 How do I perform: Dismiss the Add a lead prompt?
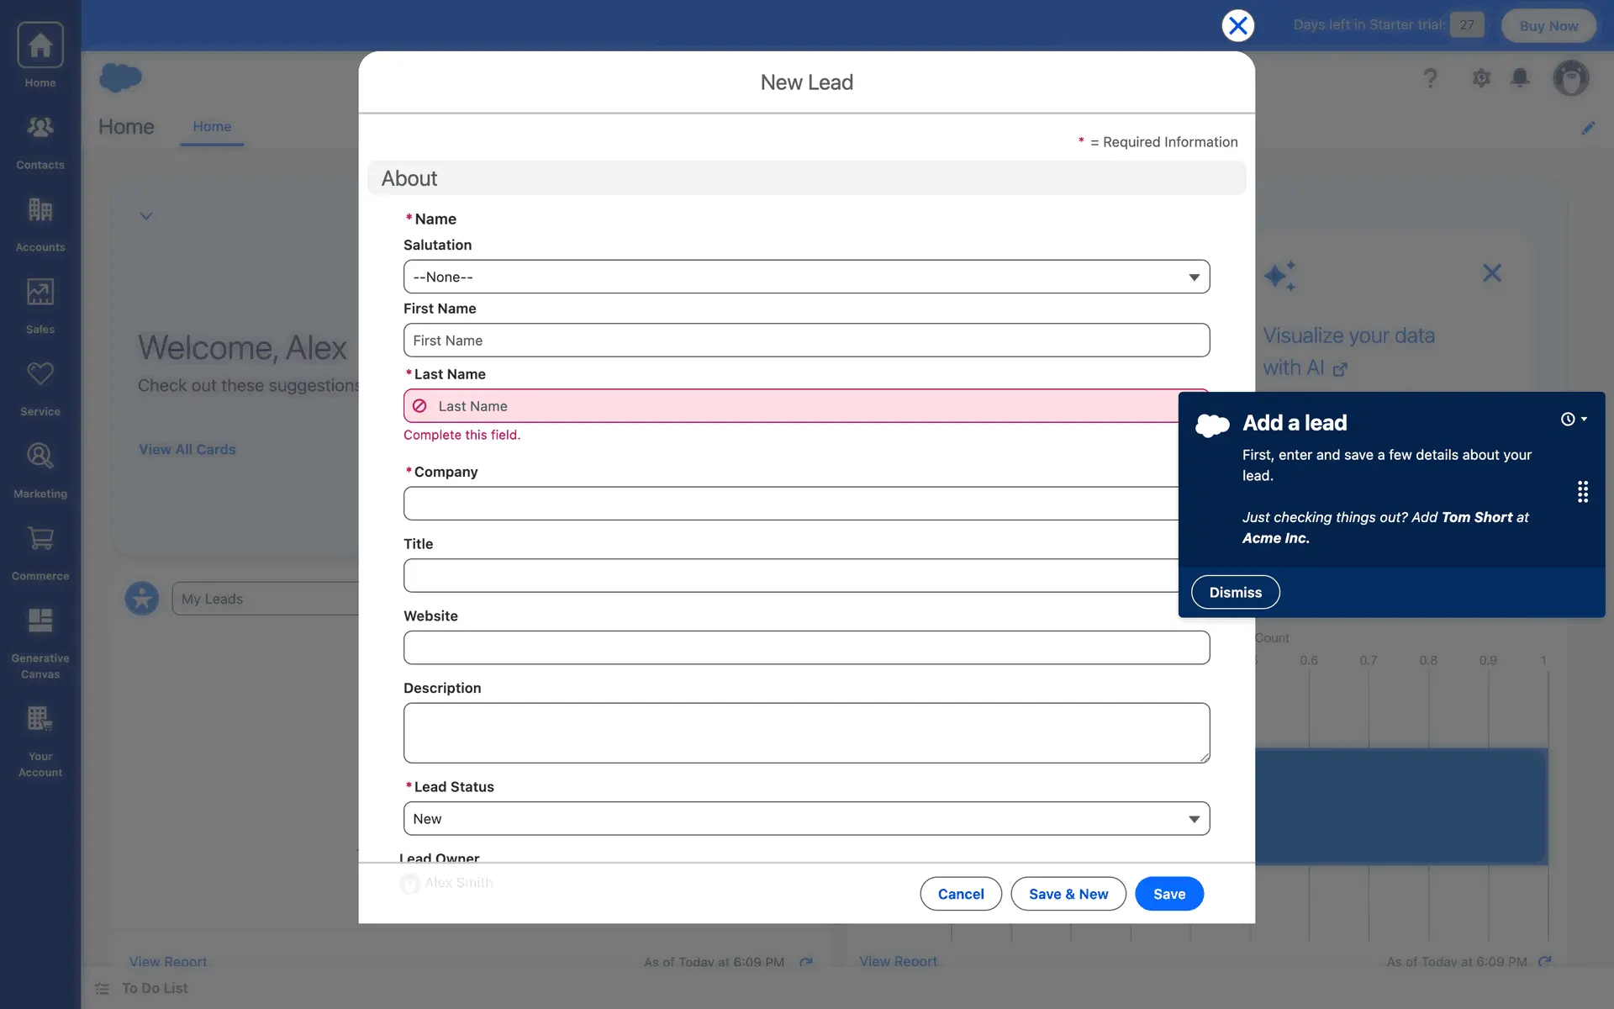1235,592
